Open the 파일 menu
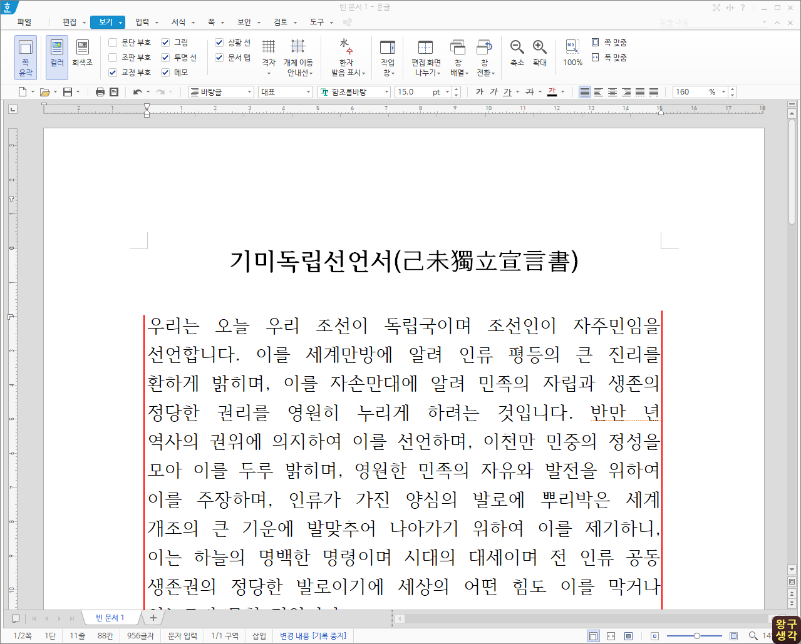The image size is (801, 644). pos(24,22)
